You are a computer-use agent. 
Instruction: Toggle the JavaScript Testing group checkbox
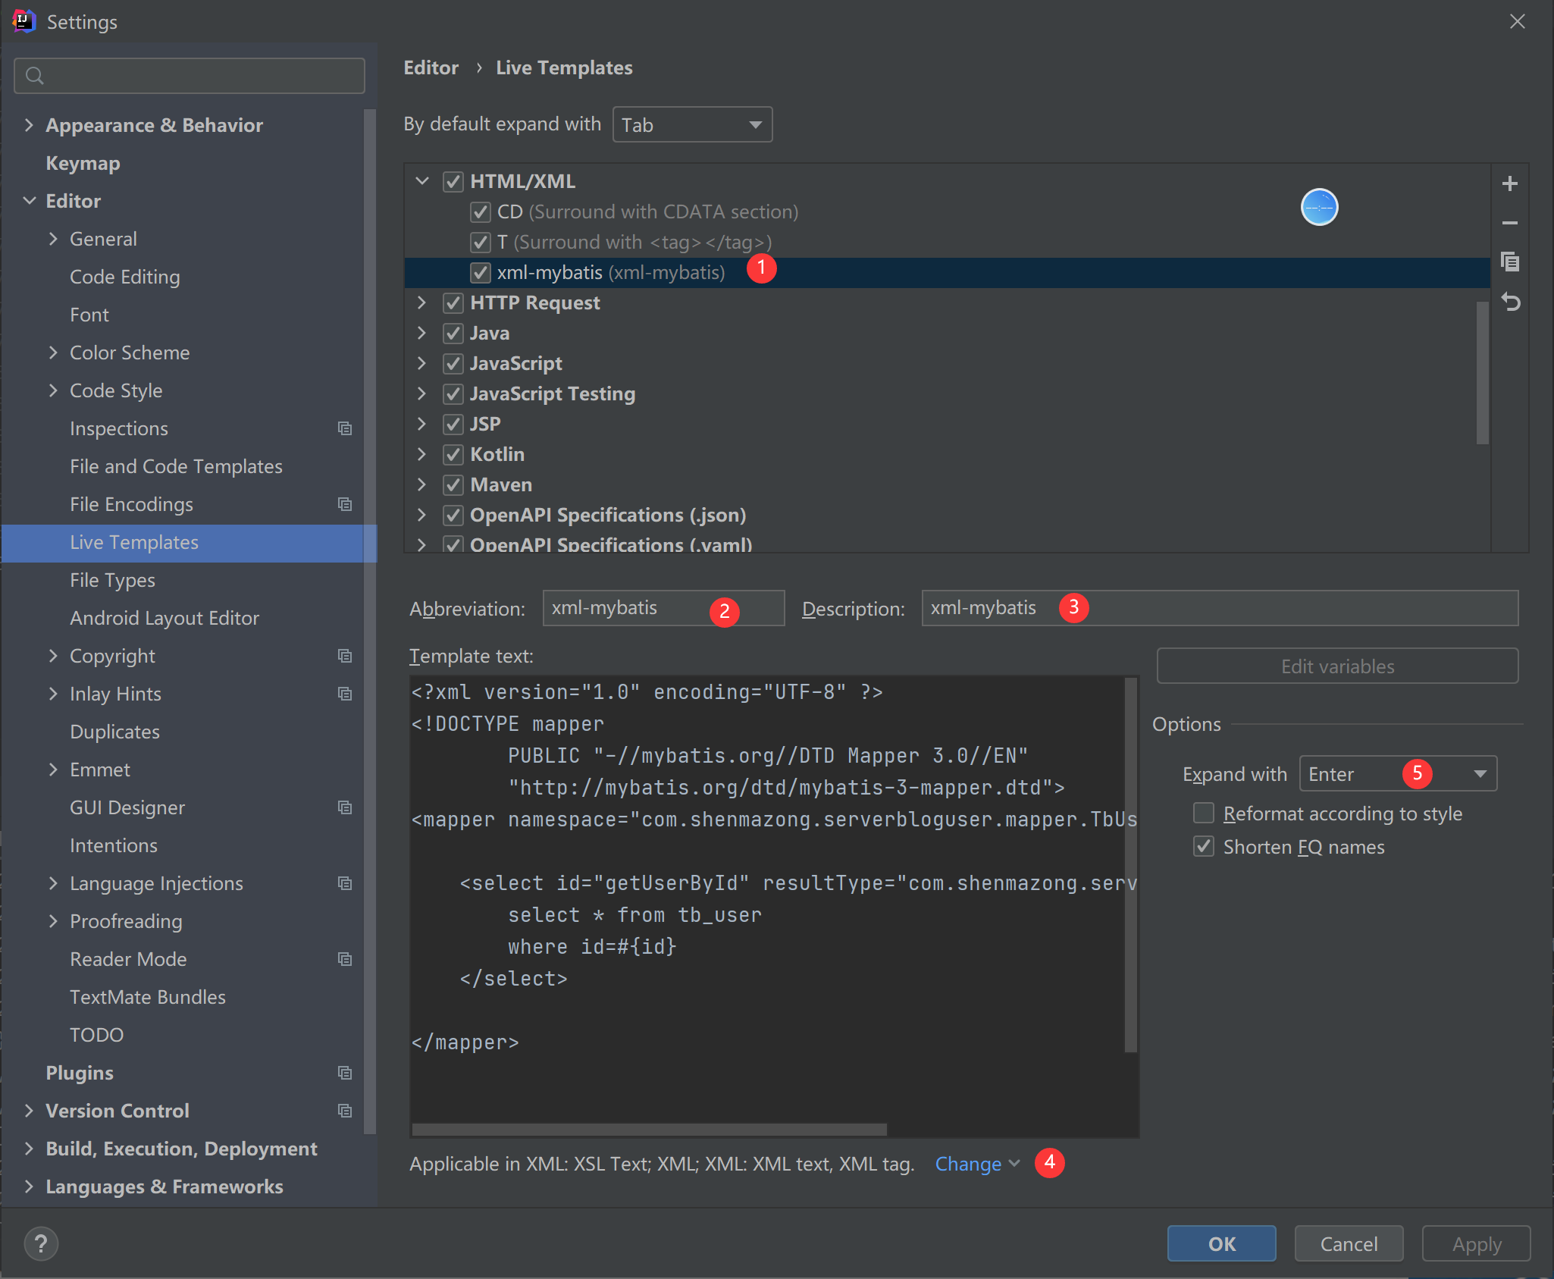coord(453,393)
